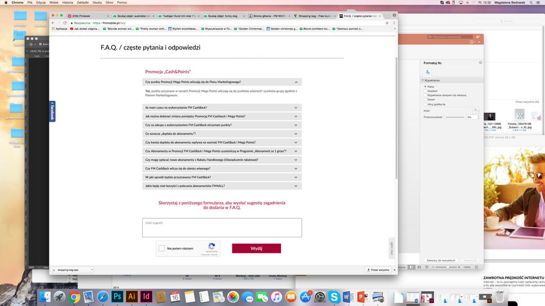Open the Photos app in the dock
The image size is (545, 306).
click(x=233, y=296)
